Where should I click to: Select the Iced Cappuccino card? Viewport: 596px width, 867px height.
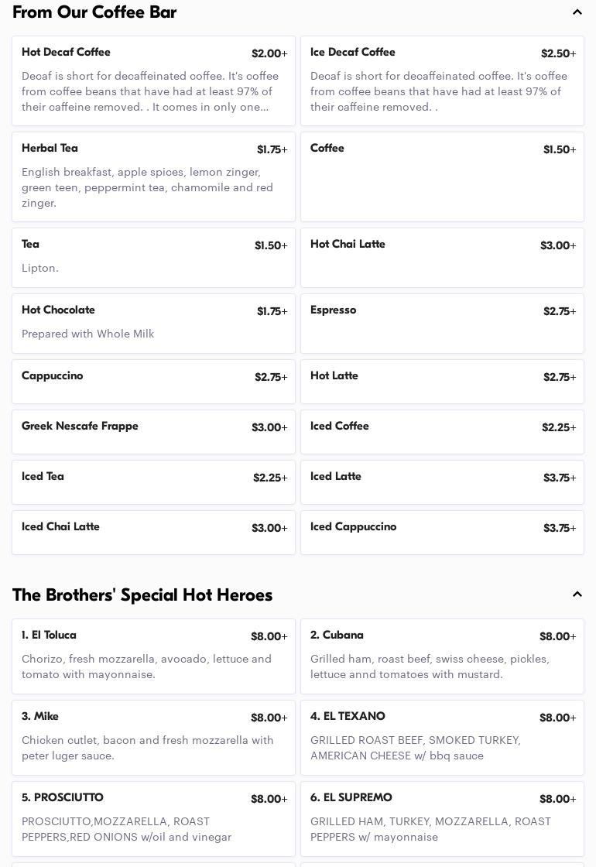click(442, 532)
